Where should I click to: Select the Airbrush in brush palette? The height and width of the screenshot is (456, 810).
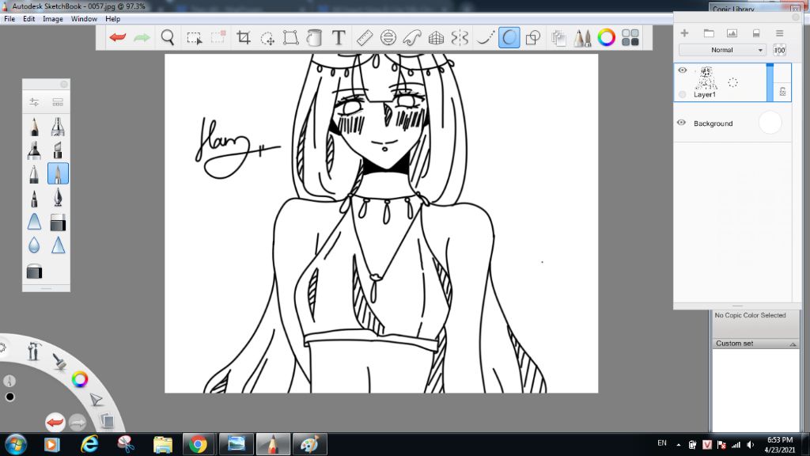tap(58, 126)
